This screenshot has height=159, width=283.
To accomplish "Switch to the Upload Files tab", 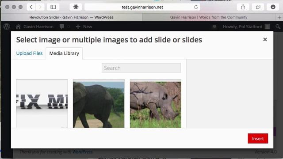I will [30, 53].
